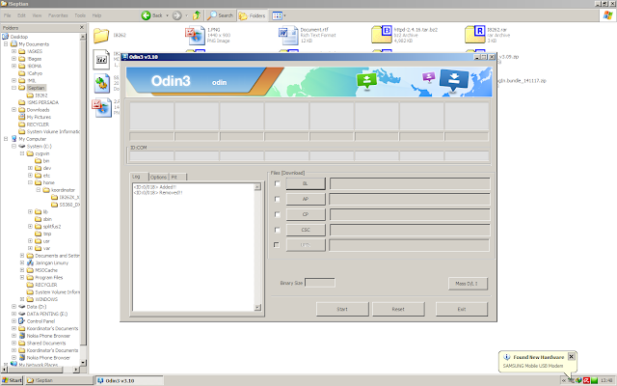Expand the Program Files folder node
617x386 pixels.
pos(22,277)
